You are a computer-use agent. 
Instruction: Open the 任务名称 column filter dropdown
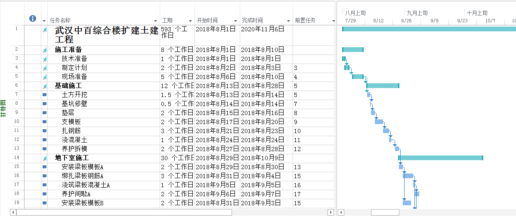coord(156,21)
